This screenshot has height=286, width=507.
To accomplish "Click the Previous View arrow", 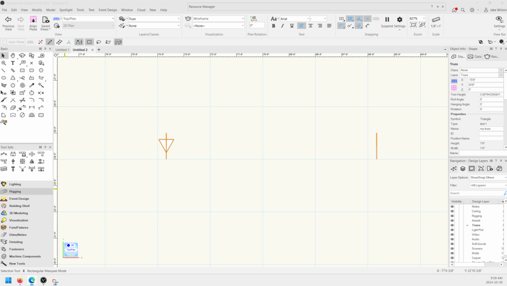I will (x=8, y=20).
